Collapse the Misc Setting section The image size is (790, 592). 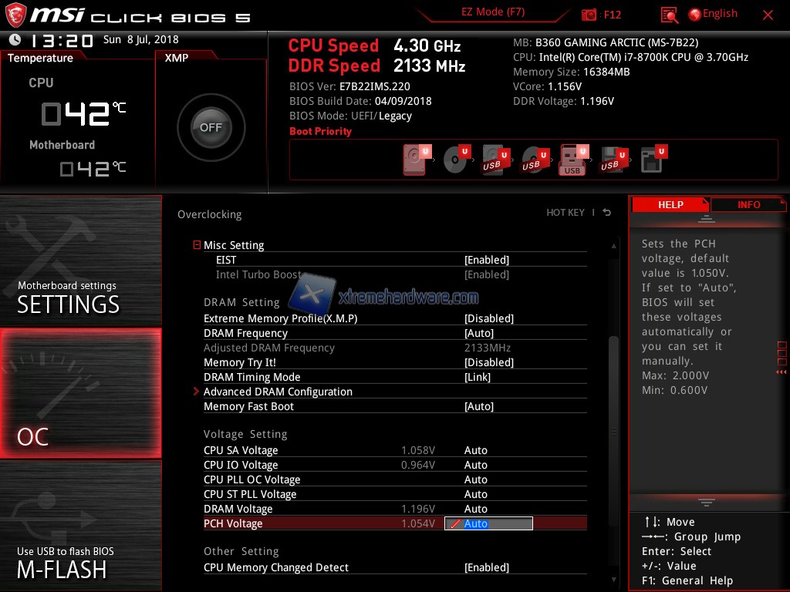click(x=197, y=245)
